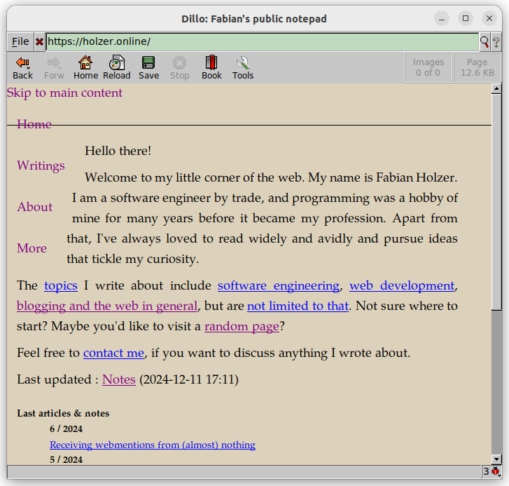Follow the topics link
This screenshot has width=509, height=486.
[61, 285]
